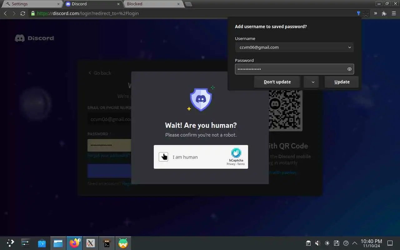Go back with the browser back arrow
This screenshot has width=400, height=250.
click(x=5, y=13)
